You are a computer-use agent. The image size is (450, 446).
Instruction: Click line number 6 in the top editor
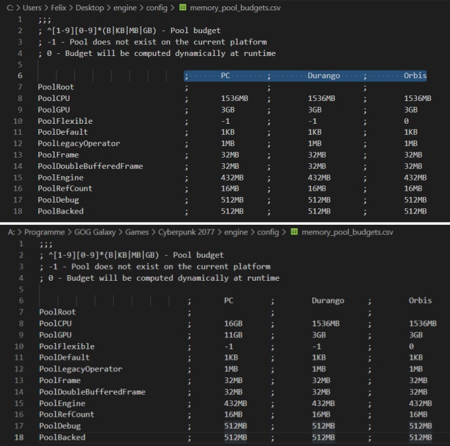[x=20, y=75]
